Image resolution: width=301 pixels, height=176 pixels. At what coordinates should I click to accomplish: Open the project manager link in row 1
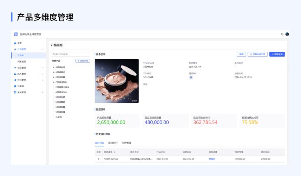point(212,159)
